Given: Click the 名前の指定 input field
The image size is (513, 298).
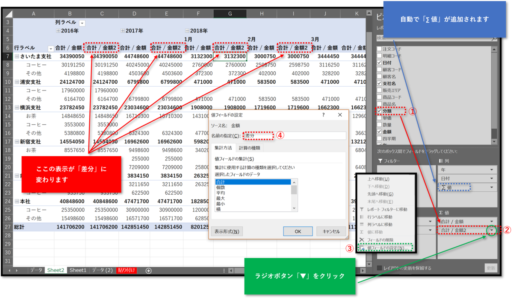Looking at the screenshot, I should [294, 136].
